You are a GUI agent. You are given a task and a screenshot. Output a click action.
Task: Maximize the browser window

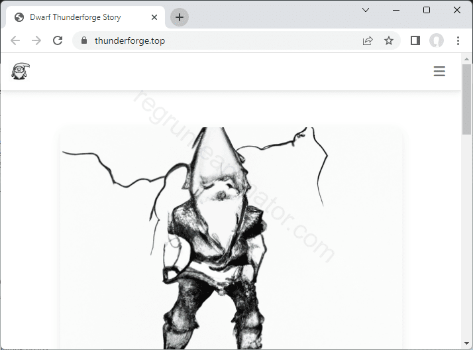(427, 10)
